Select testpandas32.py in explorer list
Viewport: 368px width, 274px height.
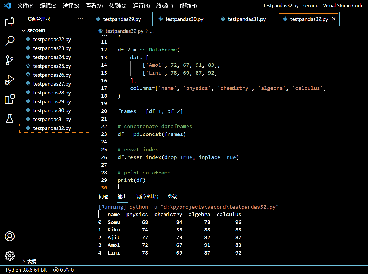[55, 128]
